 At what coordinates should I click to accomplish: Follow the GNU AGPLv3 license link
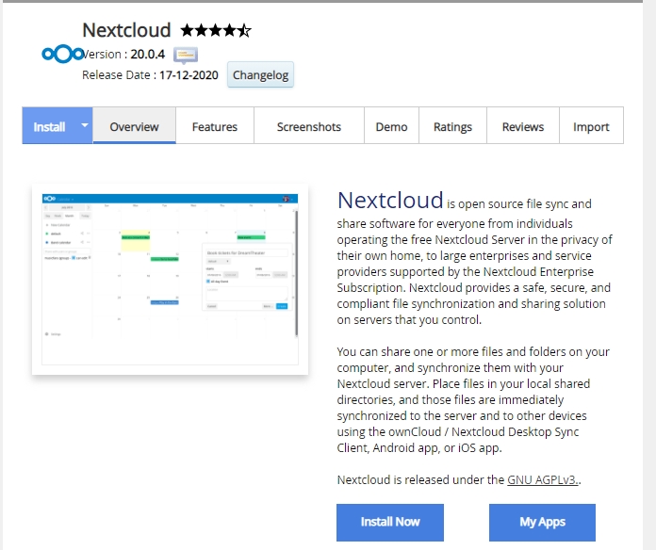pos(543,479)
